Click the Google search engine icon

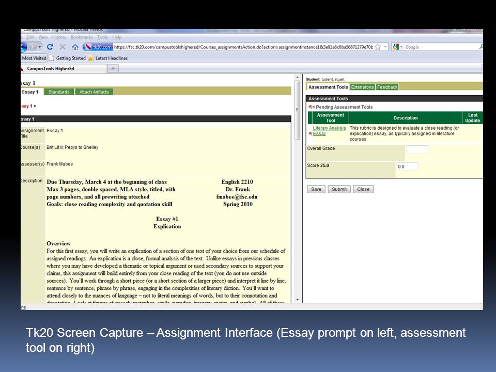coord(395,47)
